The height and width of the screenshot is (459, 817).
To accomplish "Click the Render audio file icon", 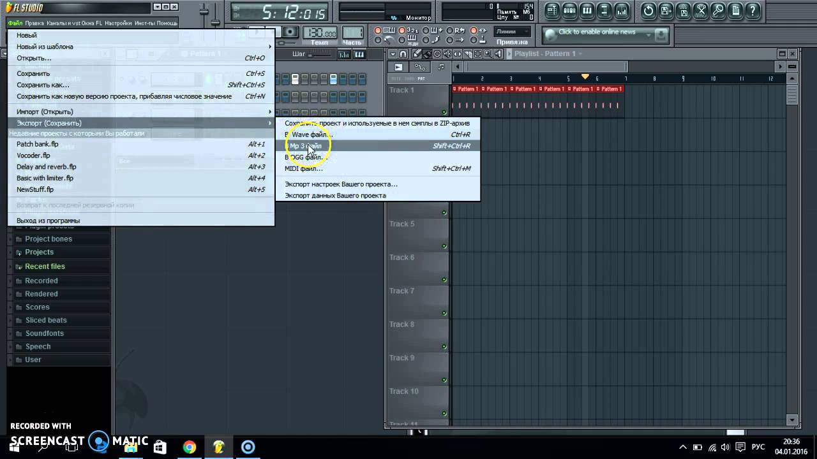I will pos(683,11).
